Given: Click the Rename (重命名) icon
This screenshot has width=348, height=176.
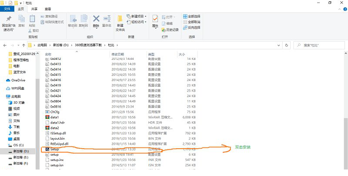Looking at the screenshot, I should pyautogui.click(x=107, y=19).
